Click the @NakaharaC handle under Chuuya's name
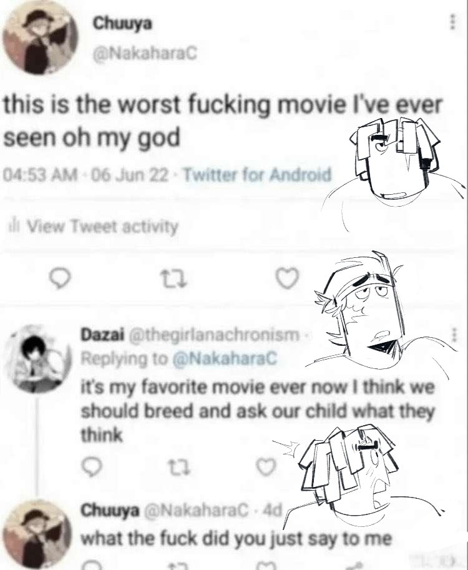The width and height of the screenshot is (468, 570). [145, 54]
